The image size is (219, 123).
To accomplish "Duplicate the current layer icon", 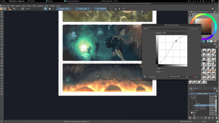I will tap(194, 118).
